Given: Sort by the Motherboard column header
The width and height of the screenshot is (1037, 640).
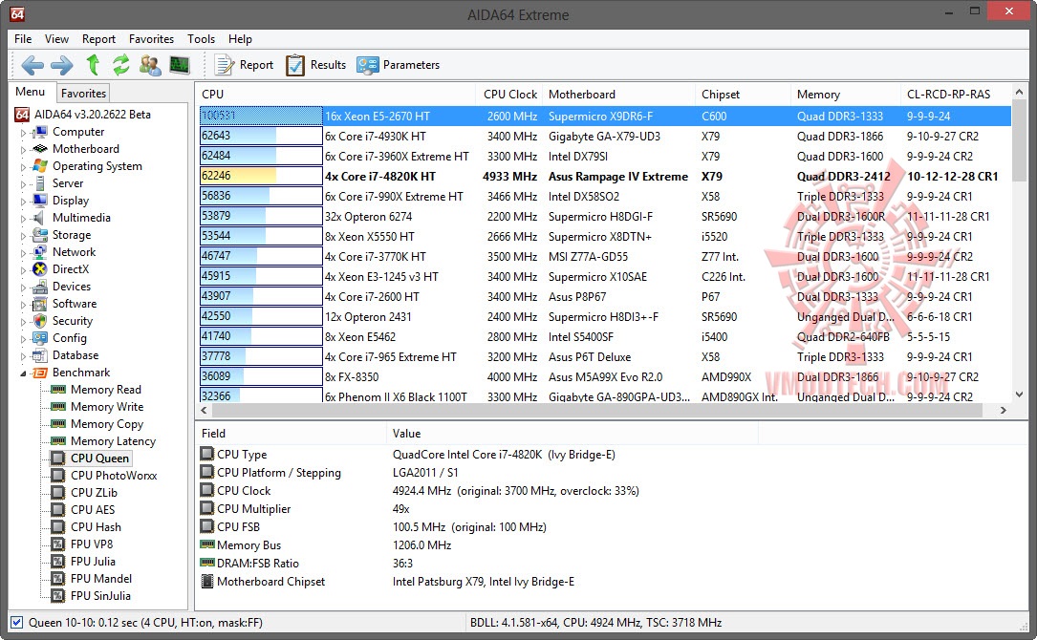Looking at the screenshot, I should (x=618, y=95).
